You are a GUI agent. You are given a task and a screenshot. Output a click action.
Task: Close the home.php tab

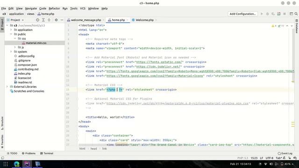[128, 20]
